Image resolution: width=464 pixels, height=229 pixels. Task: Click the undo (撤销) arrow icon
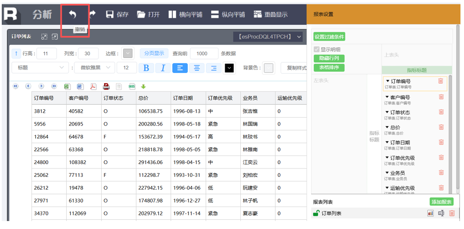(72, 15)
